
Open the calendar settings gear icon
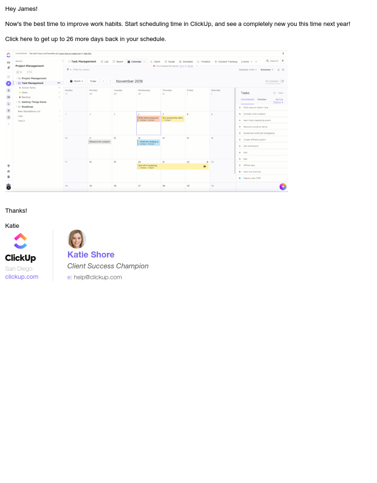[283, 70]
